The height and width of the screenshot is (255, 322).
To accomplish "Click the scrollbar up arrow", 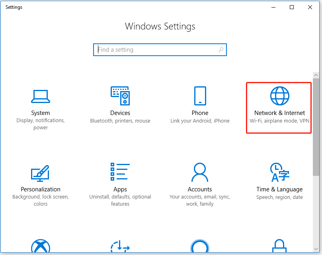I will (x=316, y=75).
